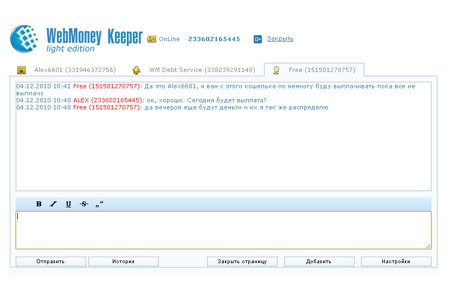This screenshot has width=451, height=287.
Task: Click the last message 'да вечером еще будут деньги'
Action: click(236, 107)
